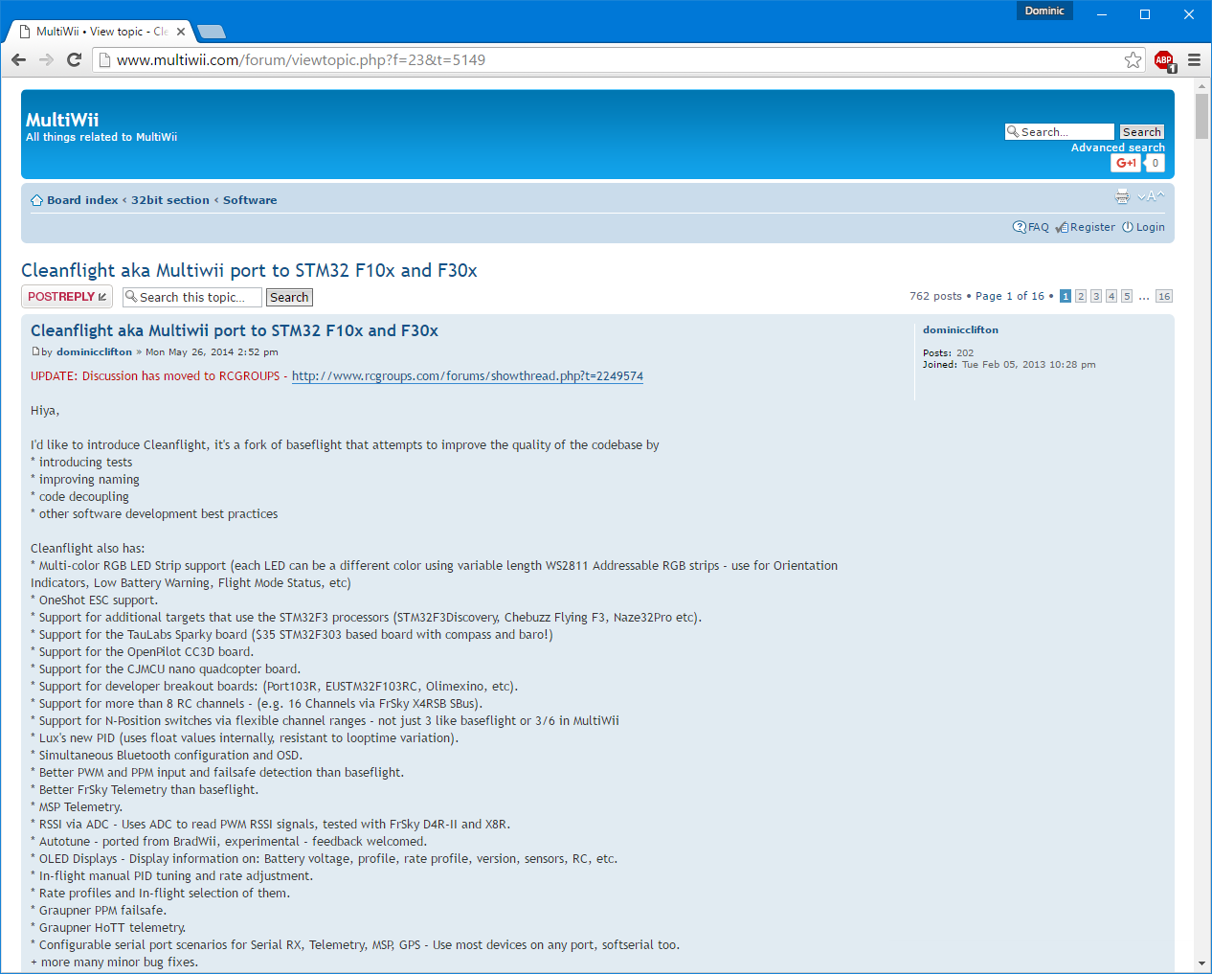Click the 'code decoupling' line

point(79,497)
